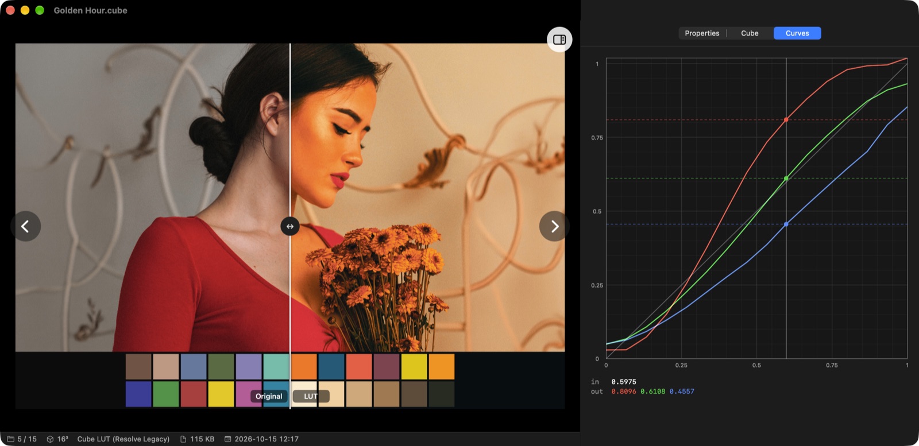
Task: Click the Golden Hour.cube window title
Action: (91, 10)
